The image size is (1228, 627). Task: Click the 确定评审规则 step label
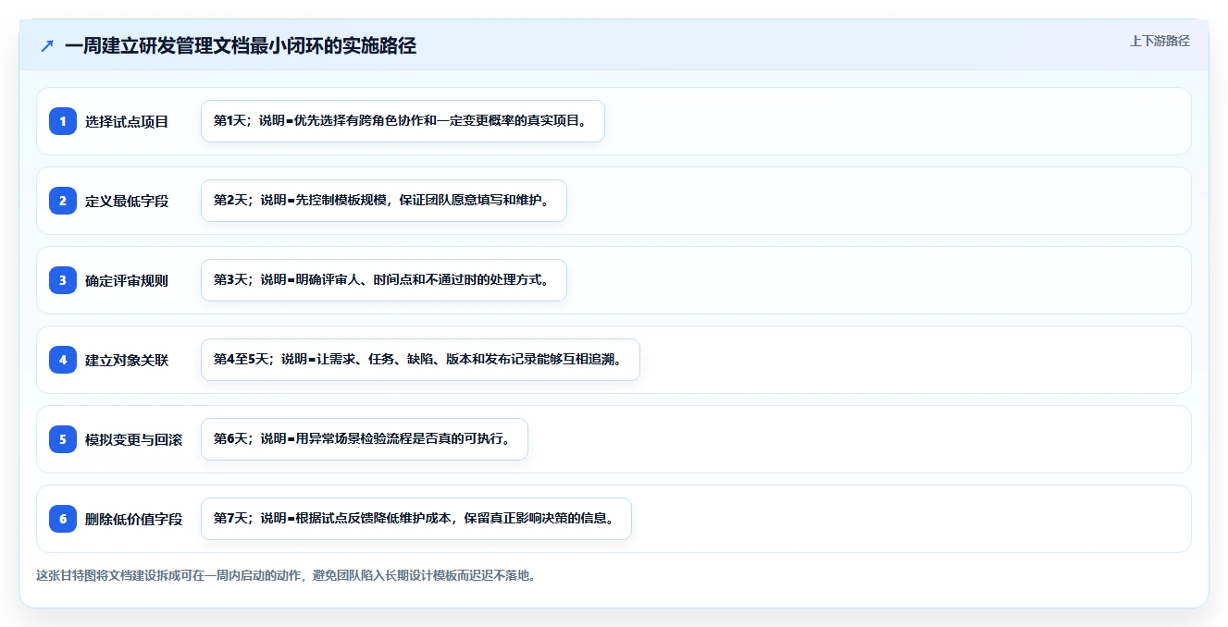point(127,280)
